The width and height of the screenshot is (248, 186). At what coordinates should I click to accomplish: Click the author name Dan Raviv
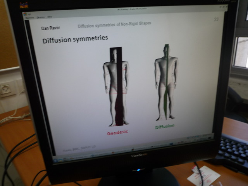[x=50, y=28]
